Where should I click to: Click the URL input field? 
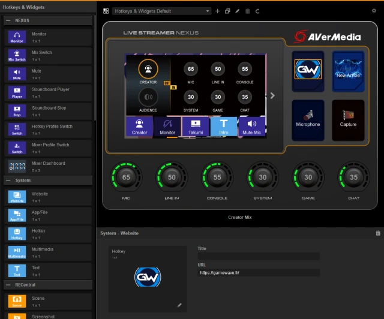[x=259, y=272]
